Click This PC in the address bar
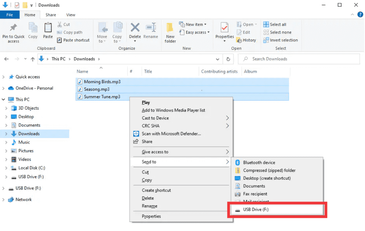Screen dimensions: 365x231 coord(58,59)
